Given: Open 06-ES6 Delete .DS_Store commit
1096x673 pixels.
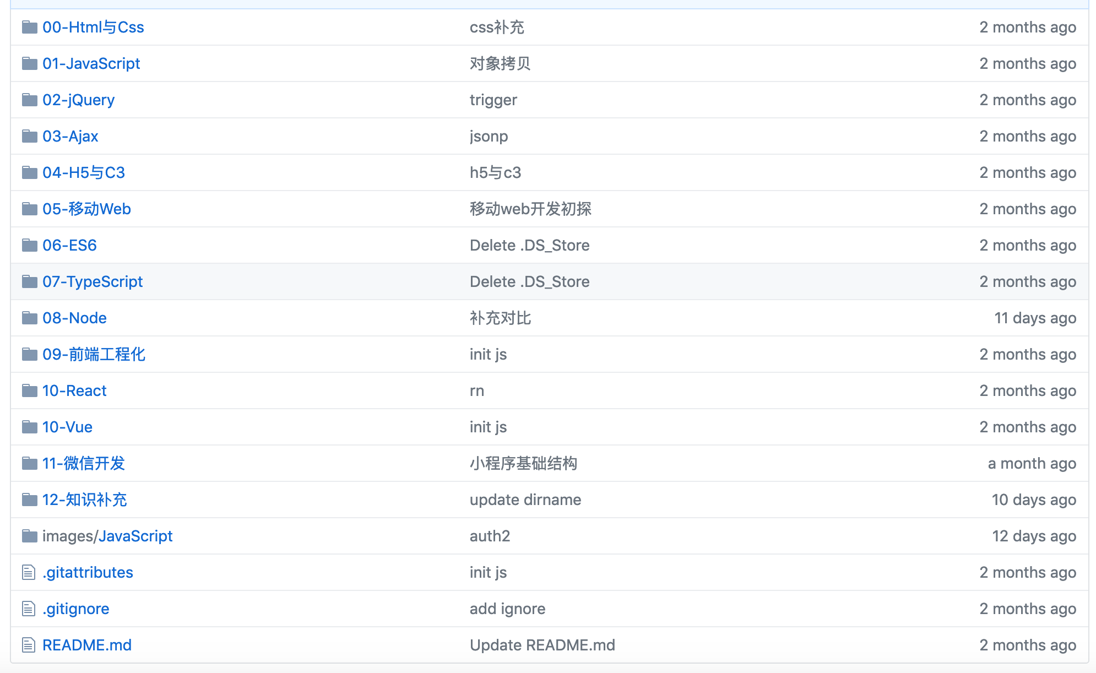Looking at the screenshot, I should [x=529, y=245].
